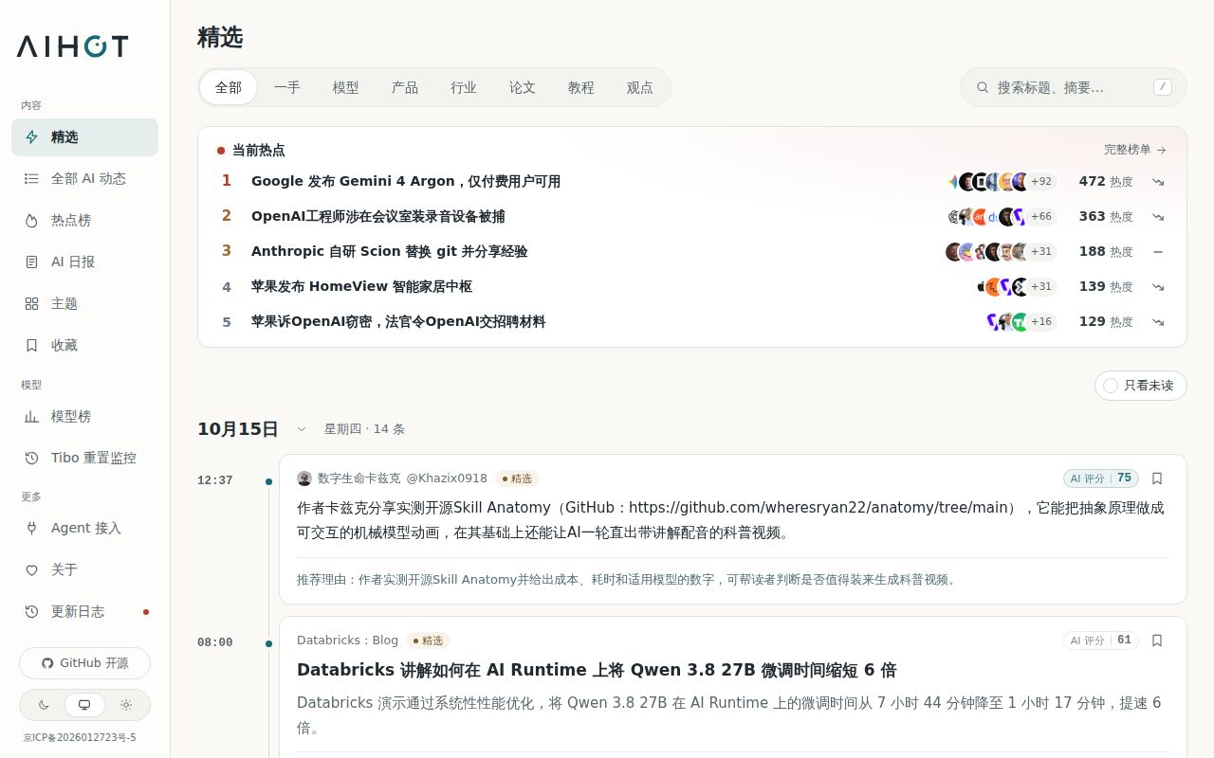This screenshot has width=1214, height=758.
Task: Click the +92 sources badge
Action: click(x=1041, y=182)
